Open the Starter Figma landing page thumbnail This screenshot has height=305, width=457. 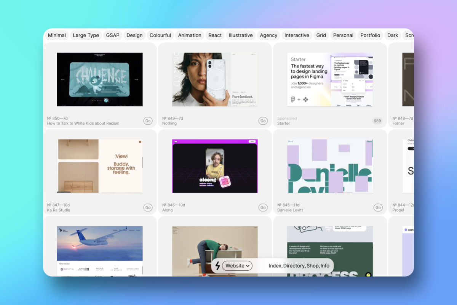point(330,79)
